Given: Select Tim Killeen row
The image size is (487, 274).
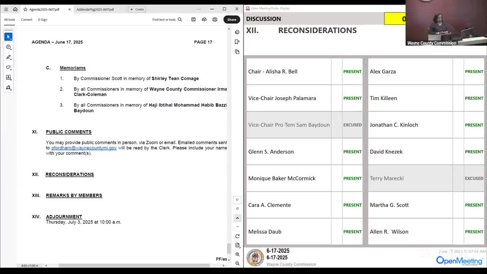Looking at the screenshot, I should click(x=426, y=98).
